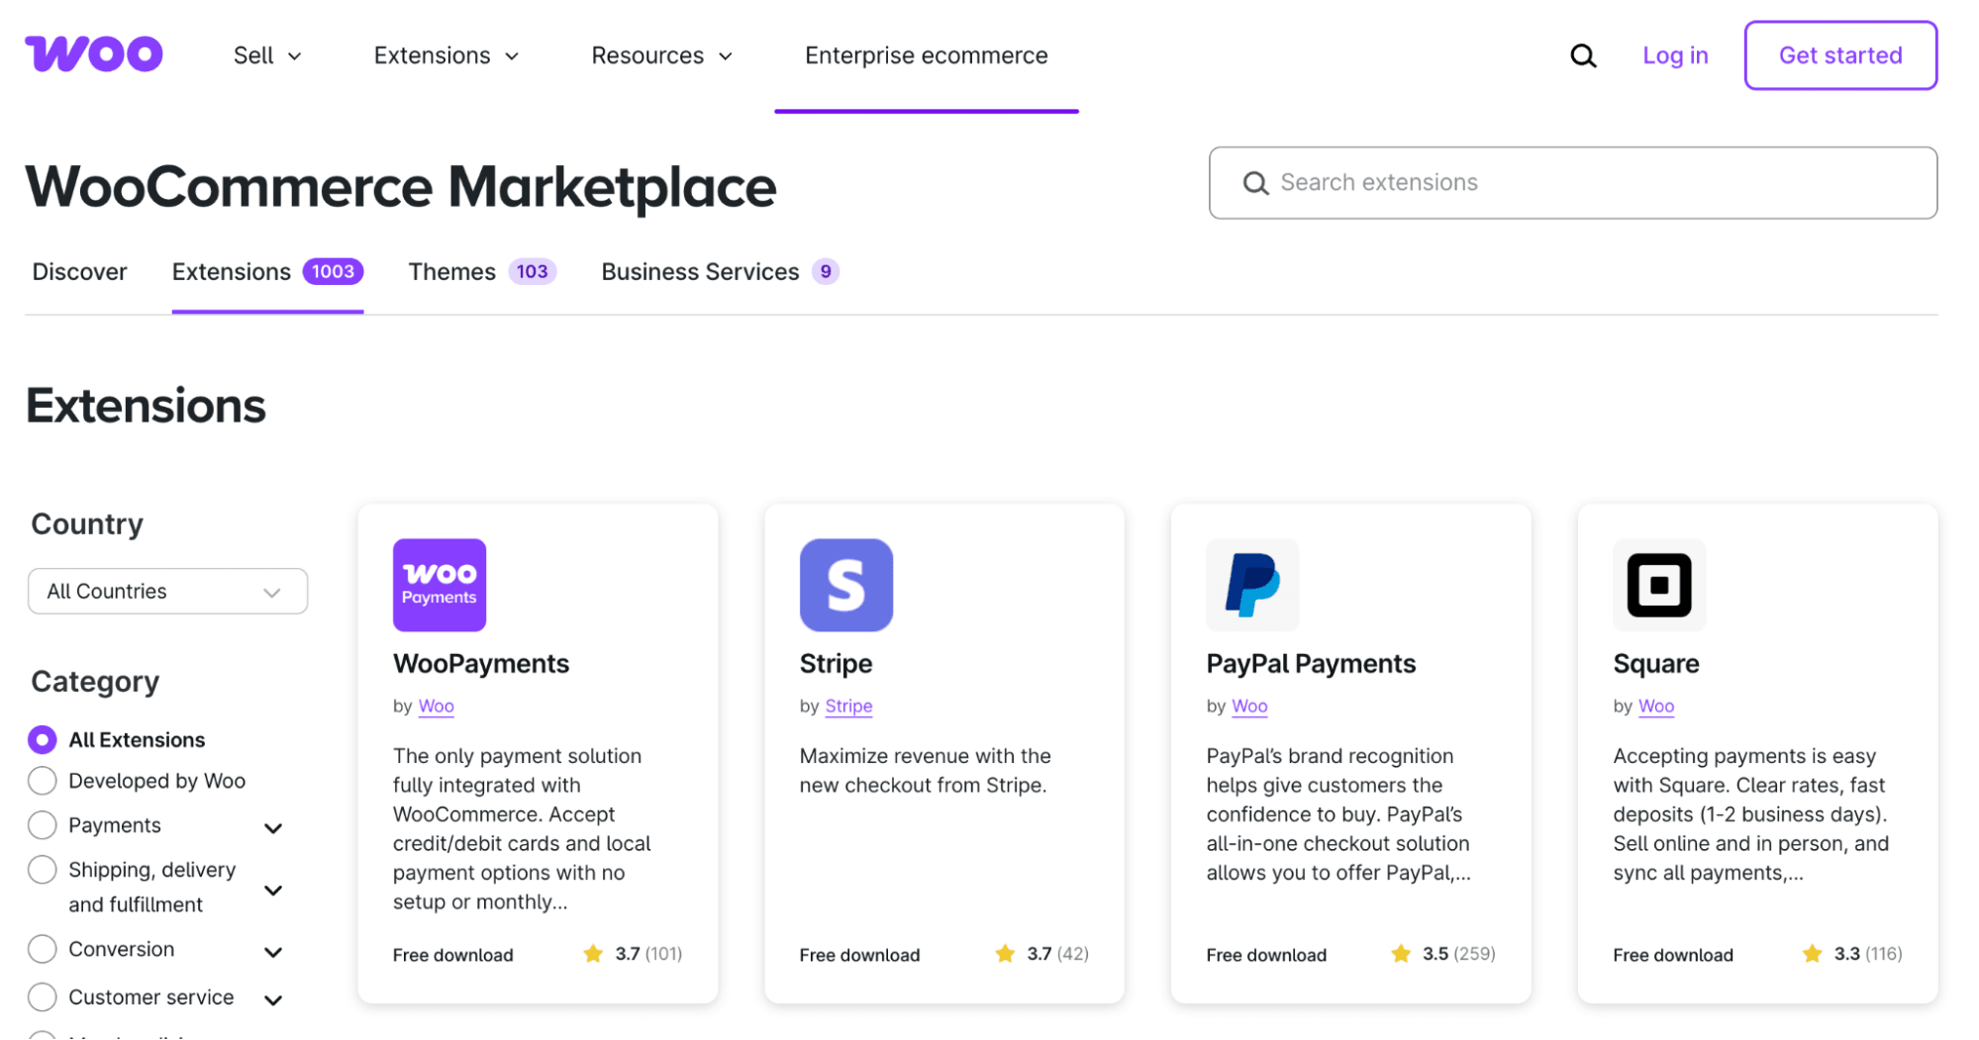Select the Payments category radio

tap(42, 825)
